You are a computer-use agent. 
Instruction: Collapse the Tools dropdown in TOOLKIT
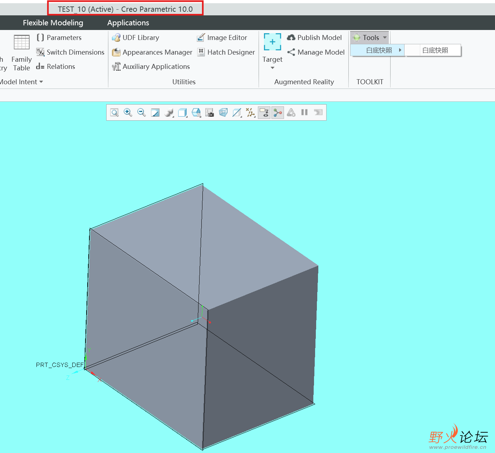(370, 37)
